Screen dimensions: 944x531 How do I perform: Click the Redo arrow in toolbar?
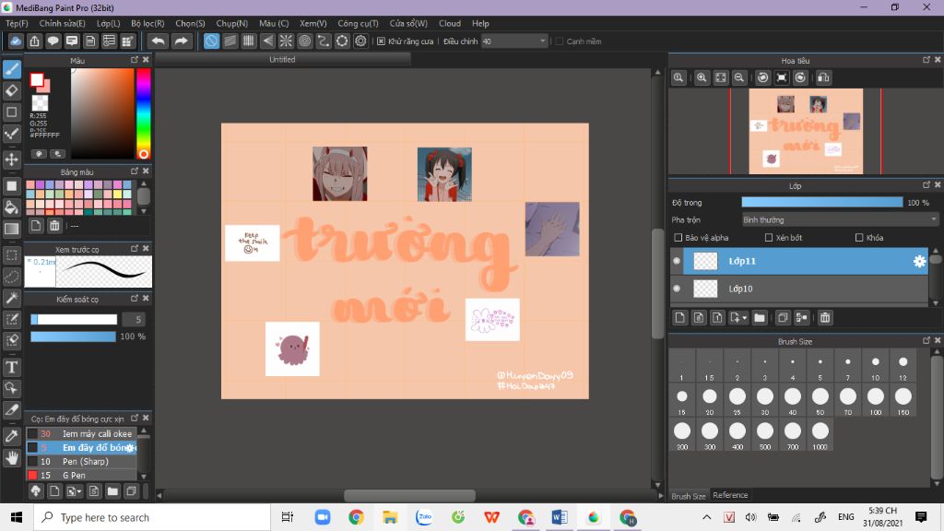click(181, 41)
